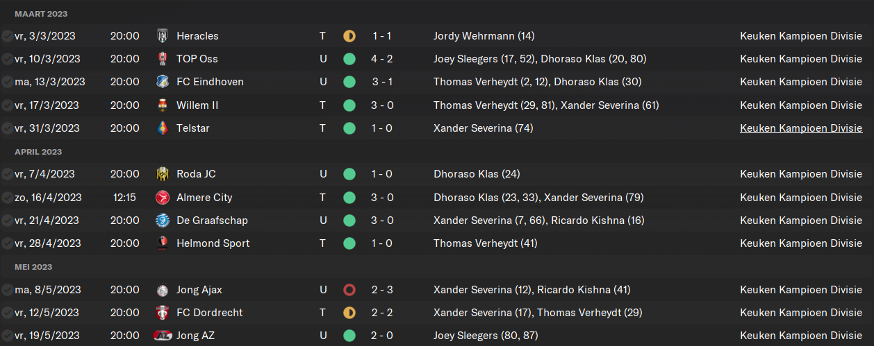Click the Heracles club crest icon
Screen dimensions: 874x346
coord(163,36)
